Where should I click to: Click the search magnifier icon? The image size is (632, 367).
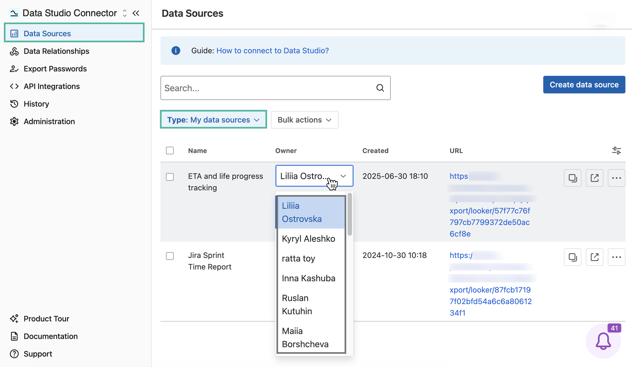click(x=380, y=88)
